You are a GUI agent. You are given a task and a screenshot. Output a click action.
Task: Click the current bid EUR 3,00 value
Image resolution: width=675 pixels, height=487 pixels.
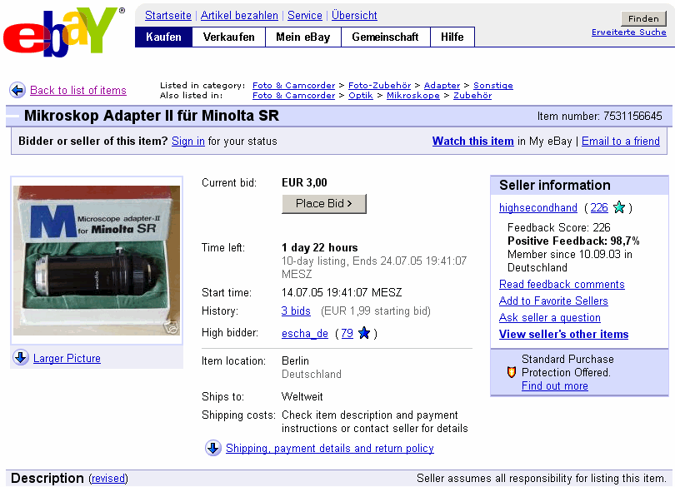pyautogui.click(x=304, y=183)
